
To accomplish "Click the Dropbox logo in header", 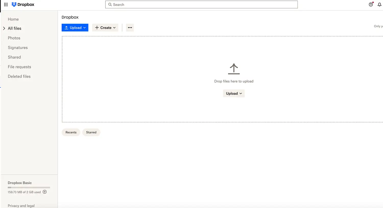I will (23, 5).
